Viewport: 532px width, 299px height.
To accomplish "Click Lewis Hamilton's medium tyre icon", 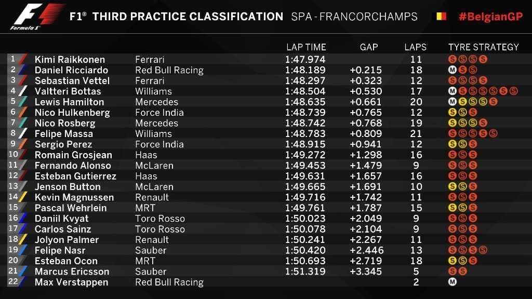I will [x=452, y=101].
